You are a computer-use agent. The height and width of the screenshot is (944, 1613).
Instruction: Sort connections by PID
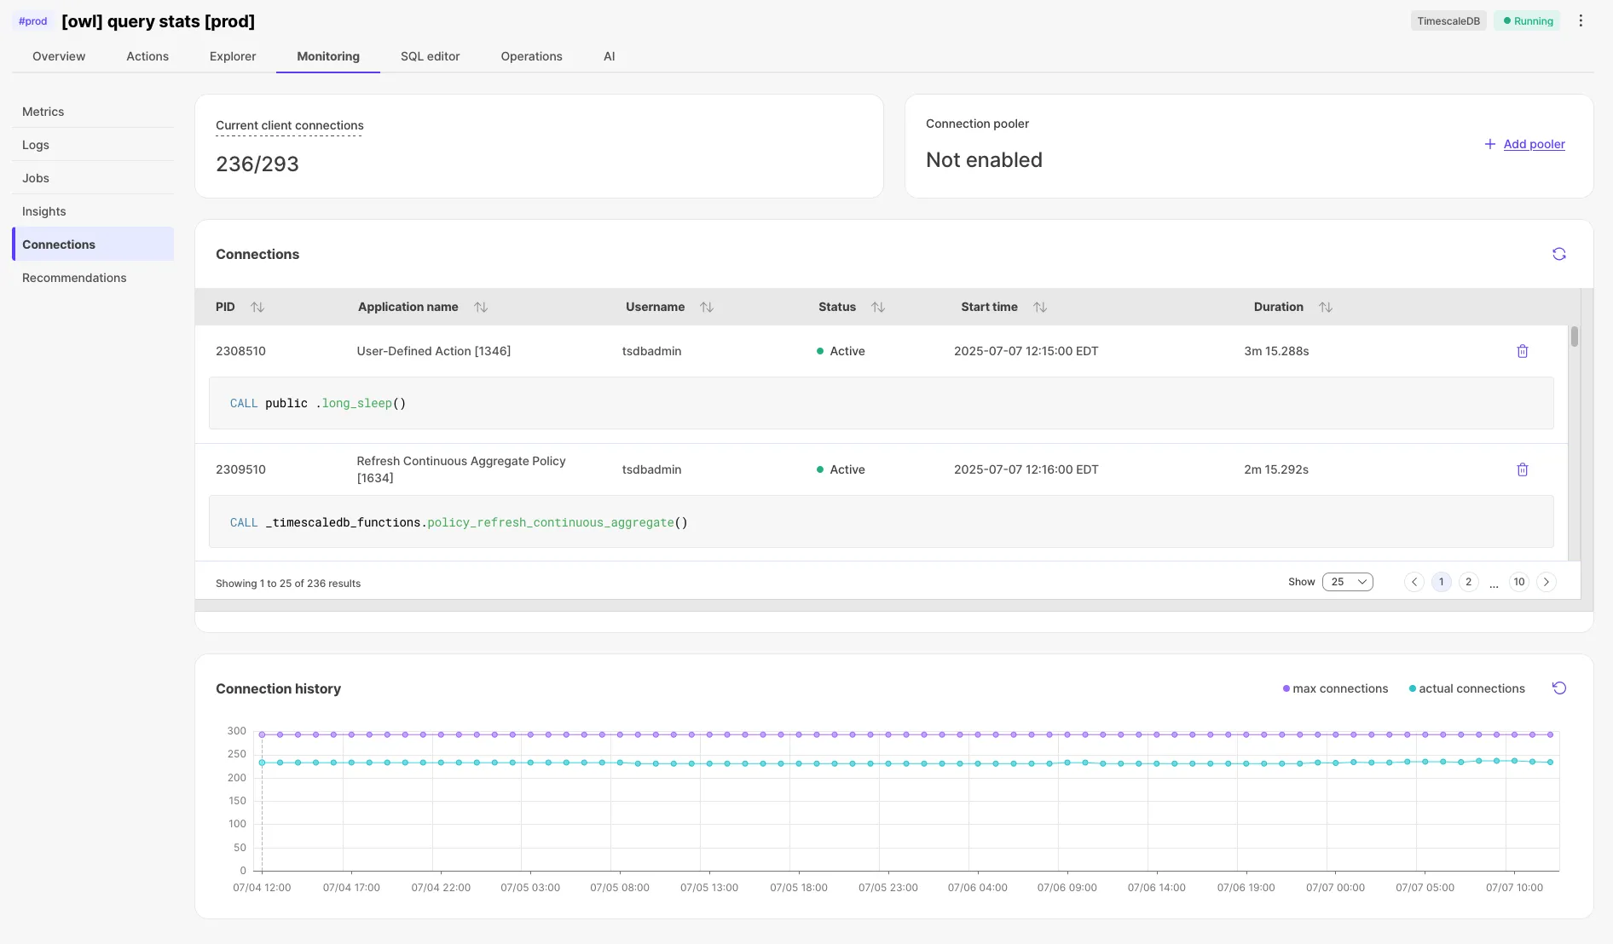click(x=257, y=307)
